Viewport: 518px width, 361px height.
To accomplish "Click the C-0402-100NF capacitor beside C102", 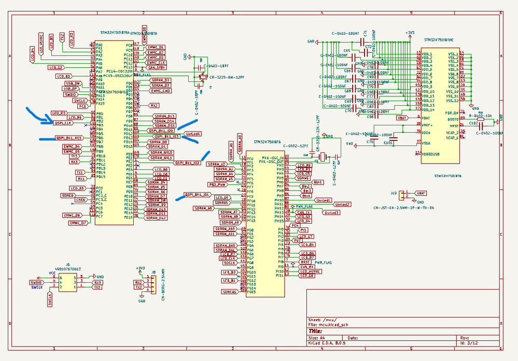I will tap(480, 126).
